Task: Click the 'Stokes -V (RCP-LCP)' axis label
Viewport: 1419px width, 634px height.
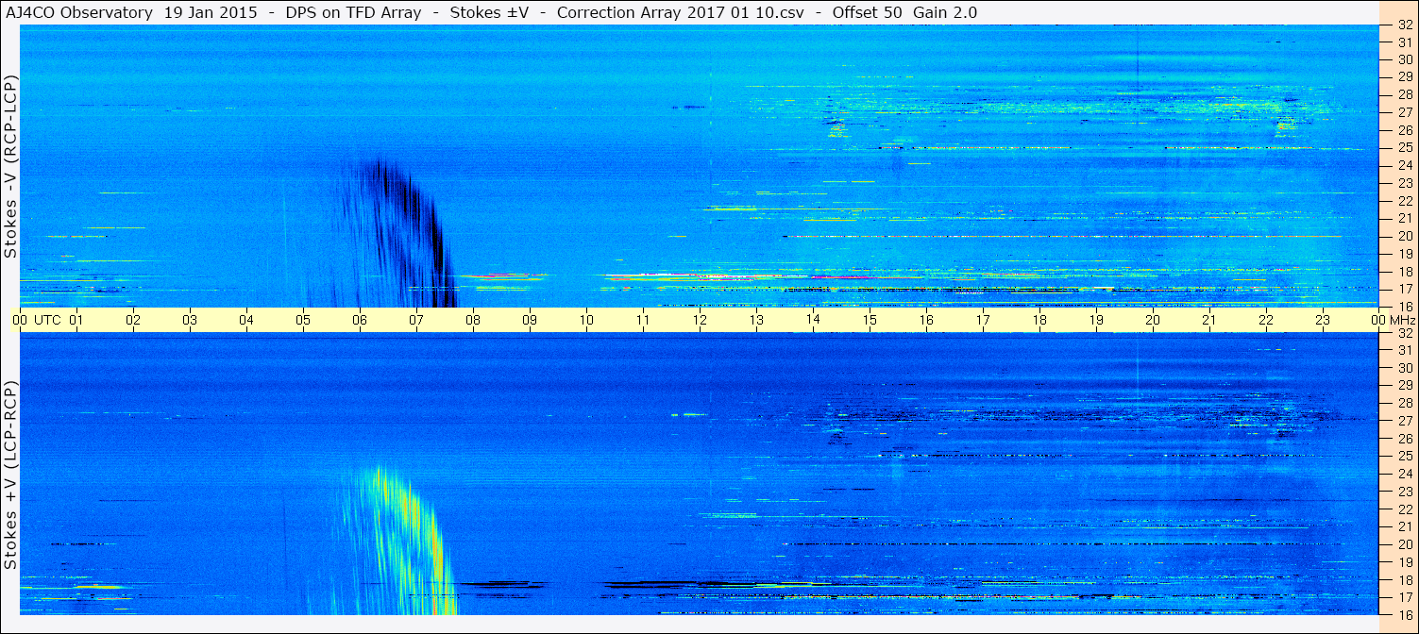Action: pyautogui.click(x=10, y=167)
